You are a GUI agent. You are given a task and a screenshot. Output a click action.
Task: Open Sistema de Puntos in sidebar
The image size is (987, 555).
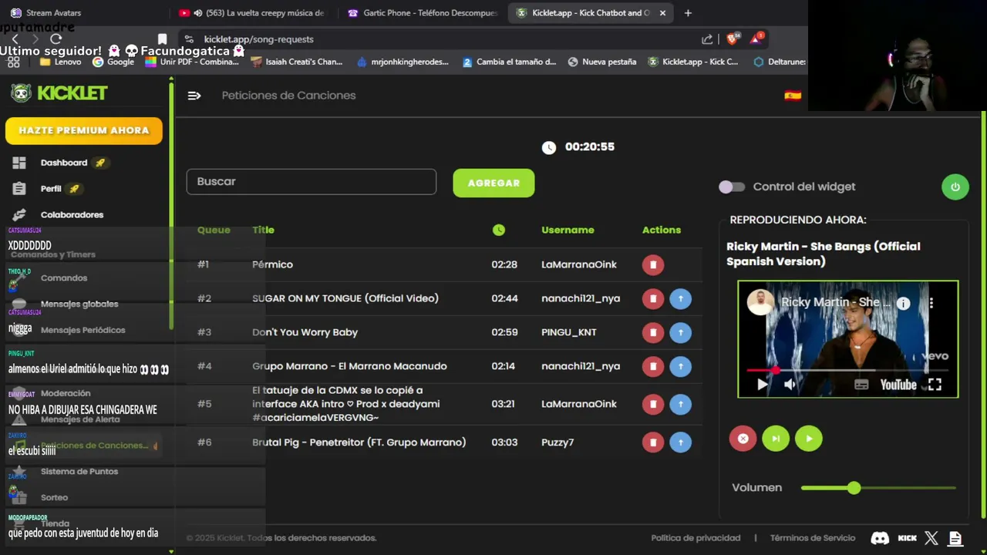79,472
